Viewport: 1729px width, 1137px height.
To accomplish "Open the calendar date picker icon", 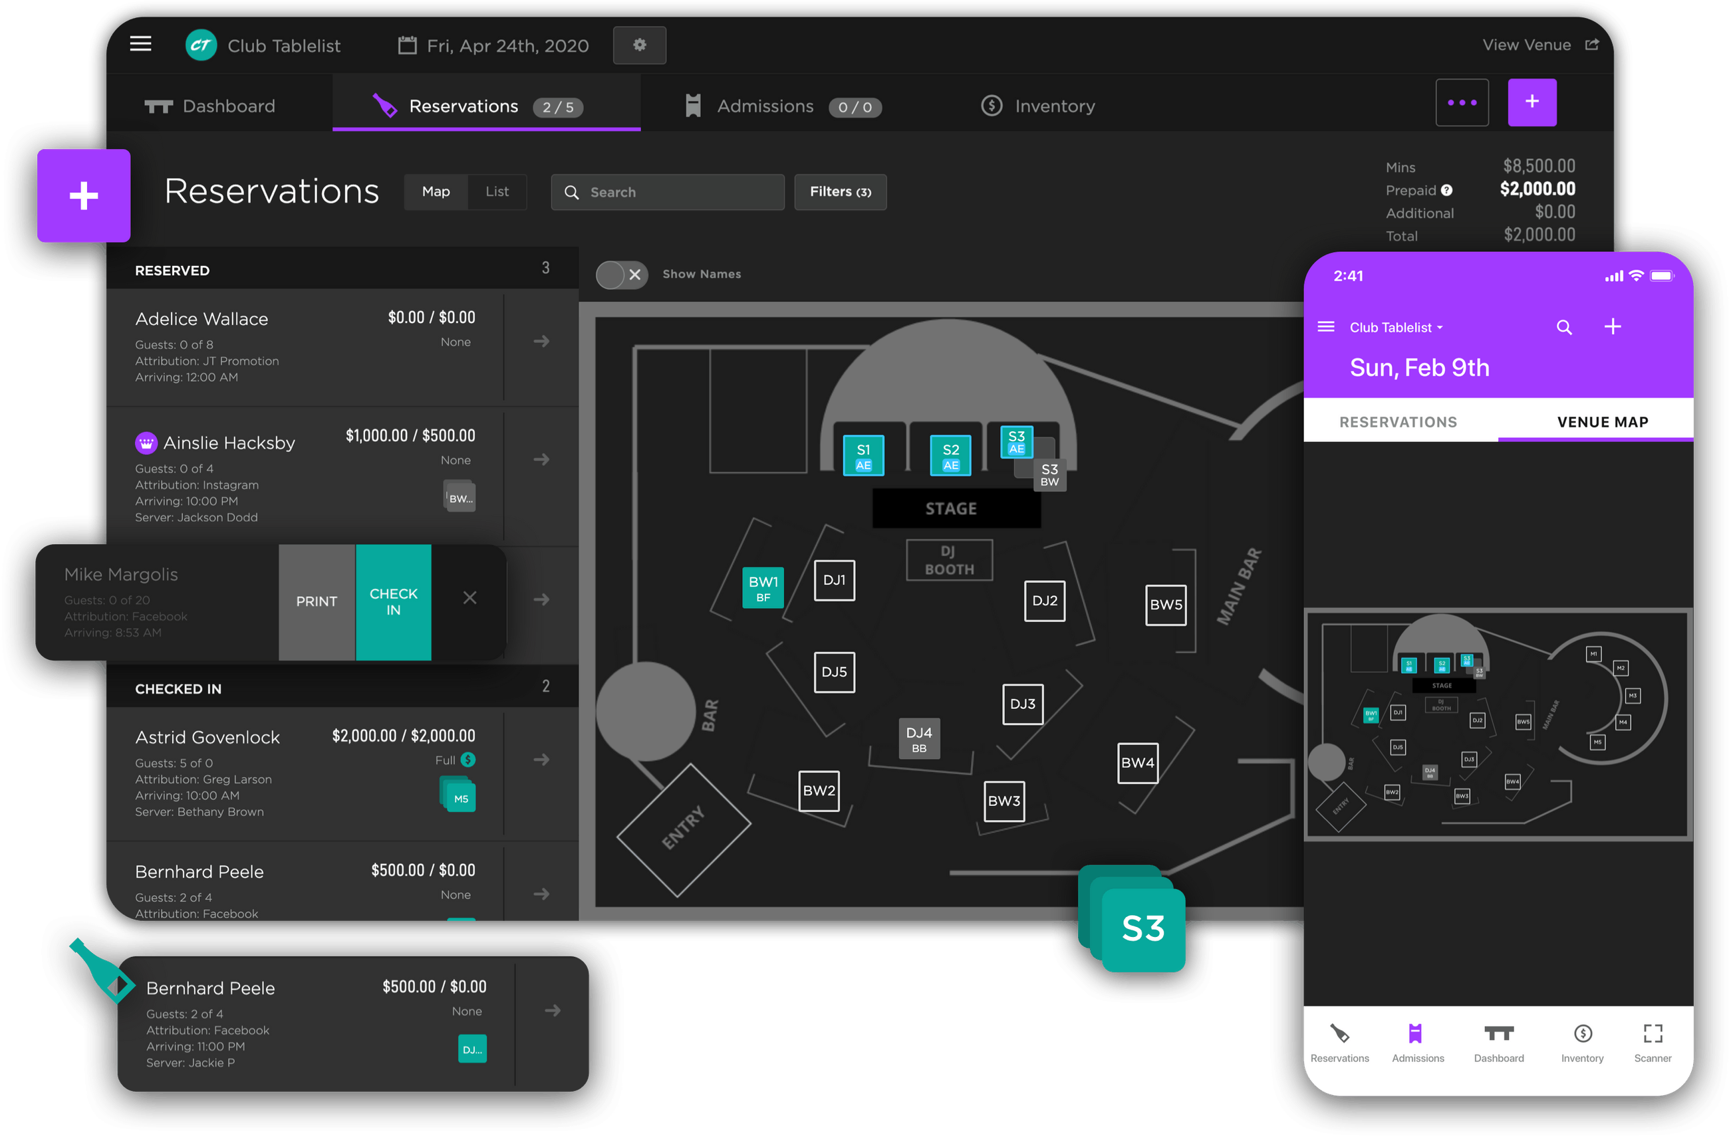I will (406, 45).
